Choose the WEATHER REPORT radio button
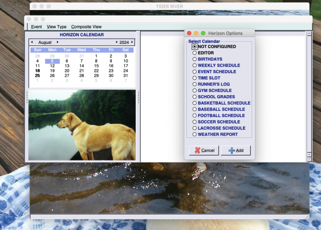321x230 pixels. pyautogui.click(x=195, y=134)
